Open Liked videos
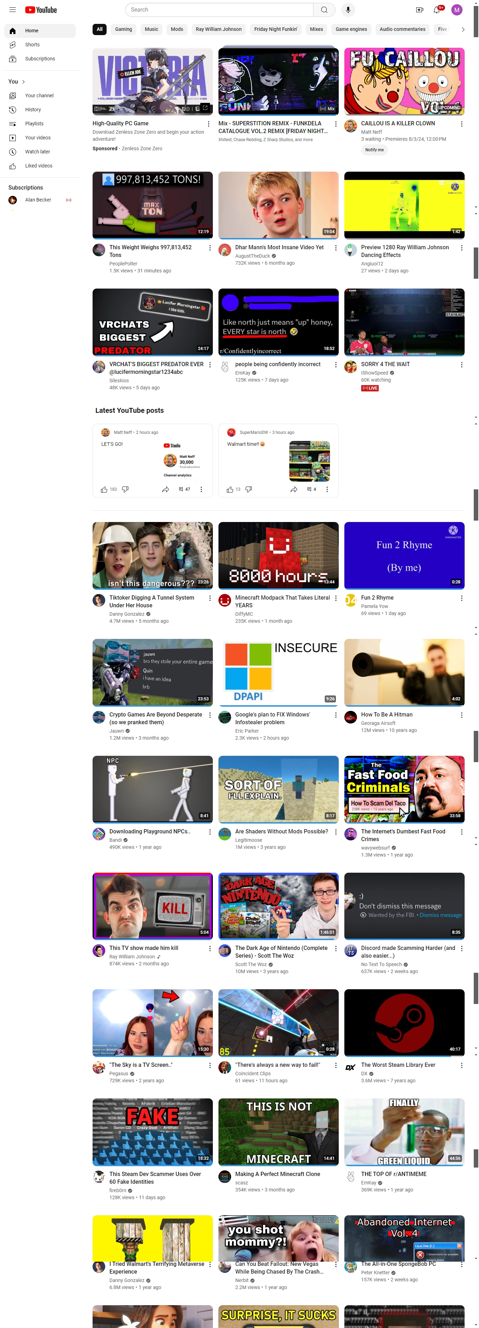This screenshot has width=479, height=1328. tap(40, 166)
